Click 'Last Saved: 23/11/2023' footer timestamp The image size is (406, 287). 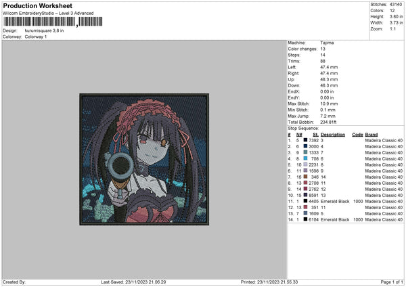click(133, 282)
